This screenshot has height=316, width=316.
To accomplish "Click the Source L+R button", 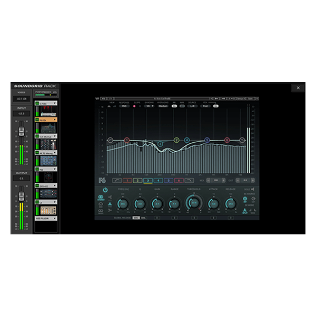I will [192, 106].
